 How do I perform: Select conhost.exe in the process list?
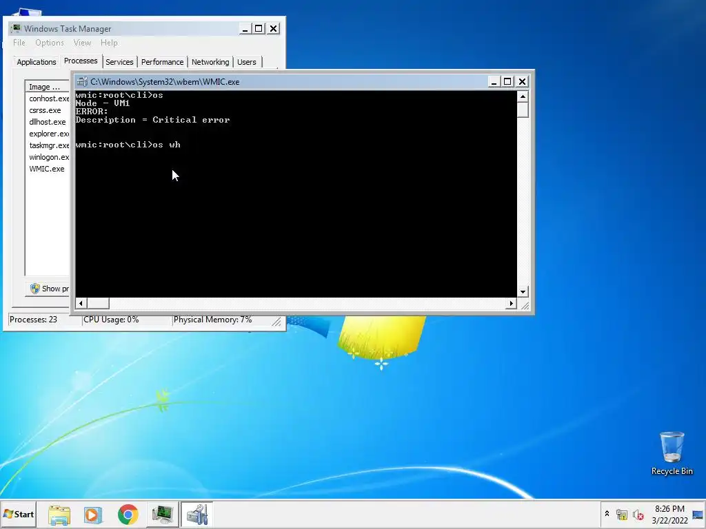coord(48,98)
